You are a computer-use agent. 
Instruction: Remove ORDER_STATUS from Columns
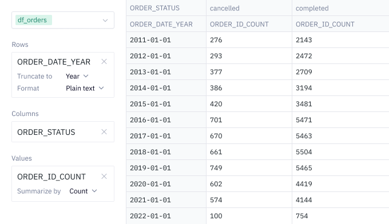point(104,132)
